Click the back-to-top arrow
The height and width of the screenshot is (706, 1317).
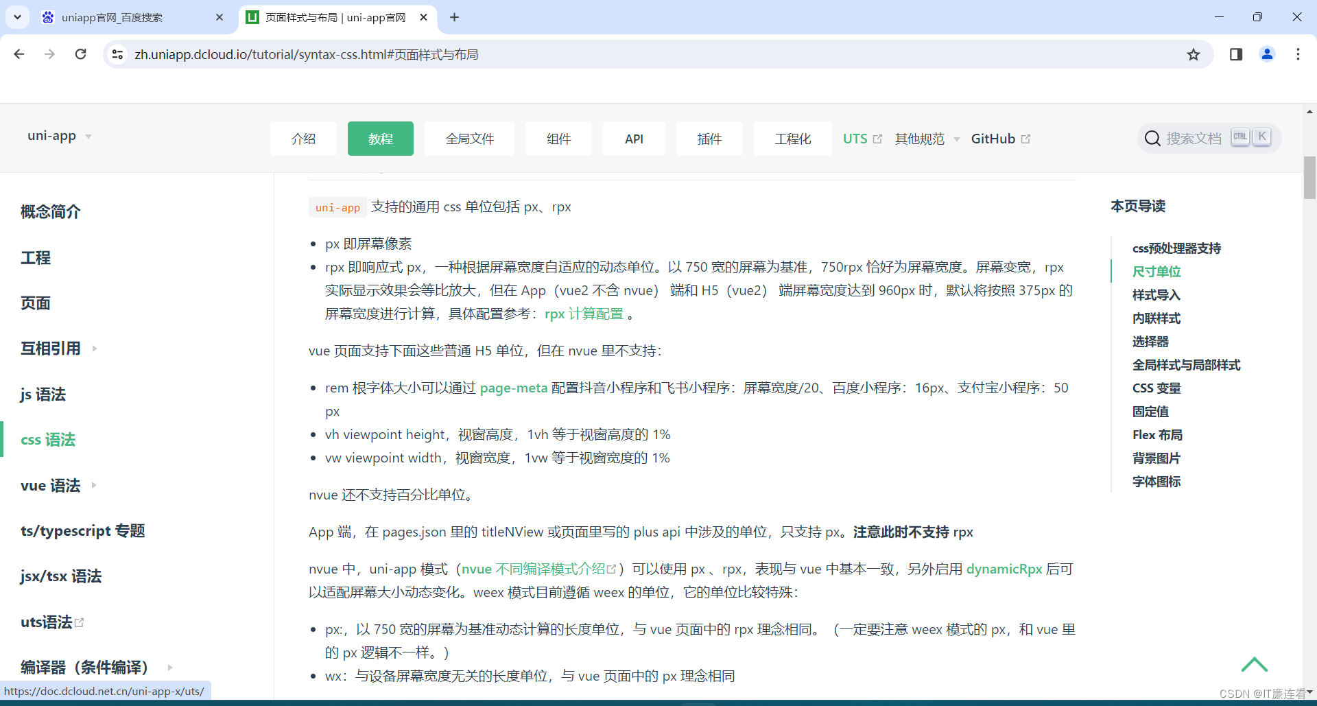point(1254,664)
